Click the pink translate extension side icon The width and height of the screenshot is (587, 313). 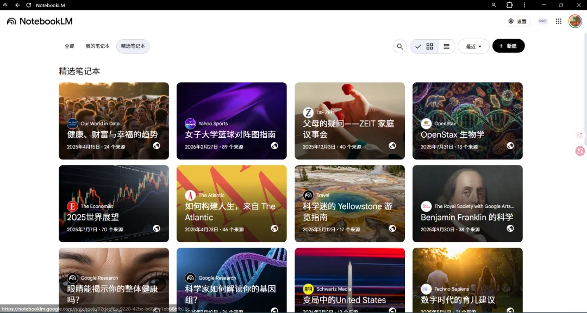pyautogui.click(x=580, y=151)
